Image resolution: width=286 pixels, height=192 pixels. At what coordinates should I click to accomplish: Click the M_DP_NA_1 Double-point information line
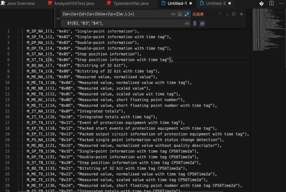[x=83, y=43]
